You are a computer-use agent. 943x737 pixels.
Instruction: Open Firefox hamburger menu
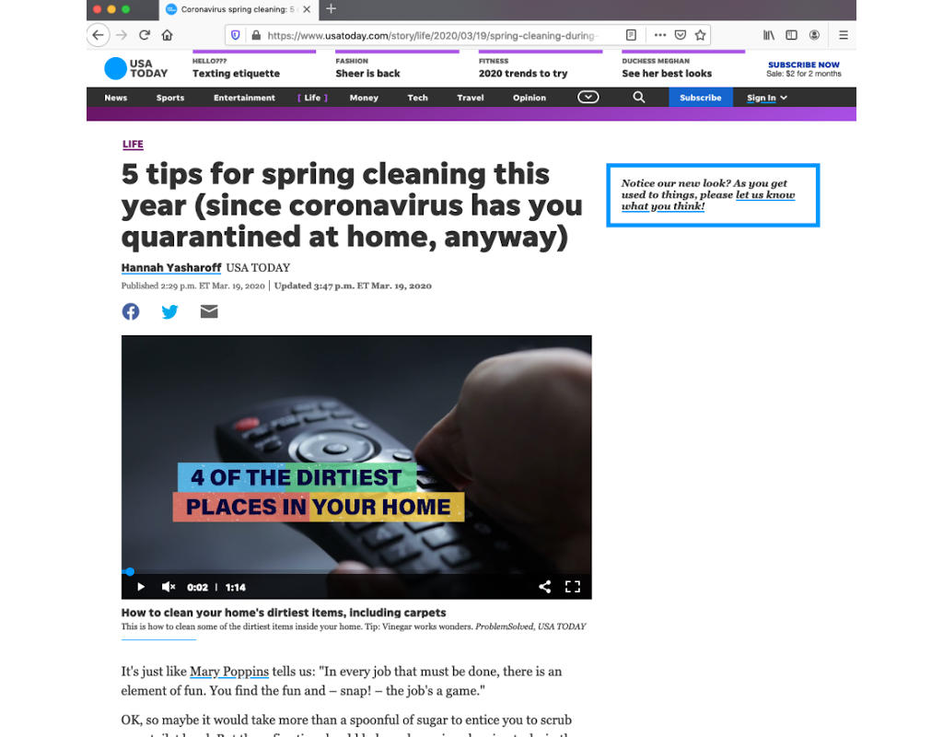tap(844, 35)
